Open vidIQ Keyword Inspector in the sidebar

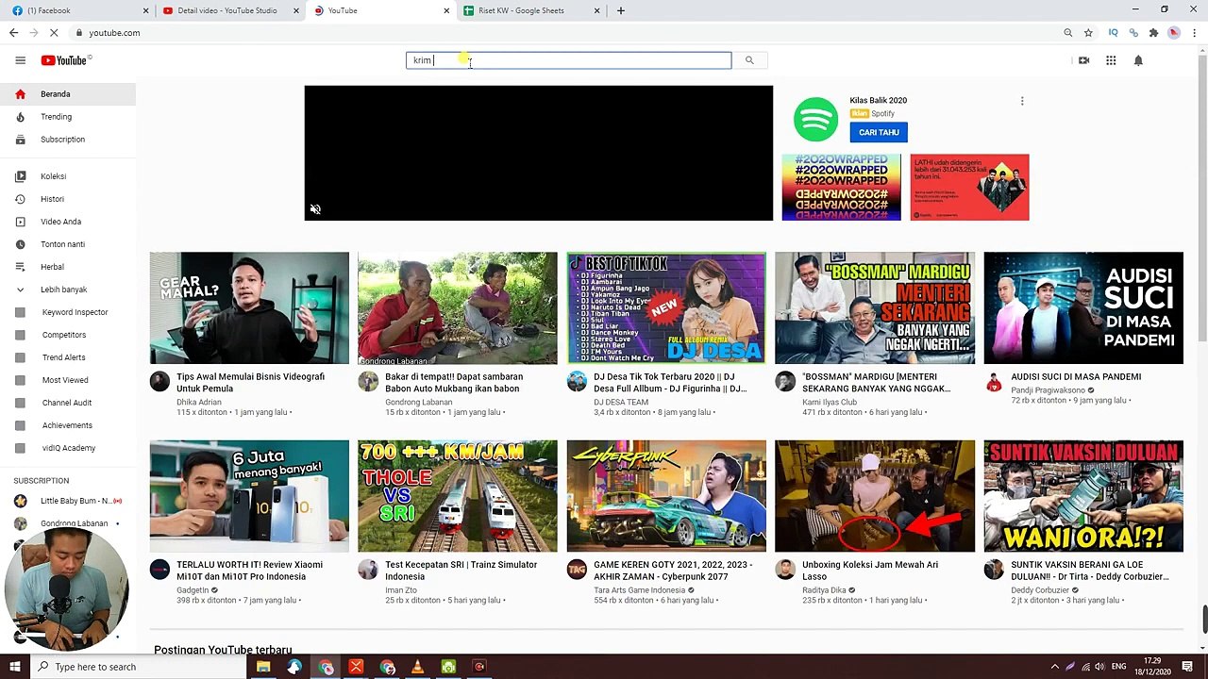68,312
